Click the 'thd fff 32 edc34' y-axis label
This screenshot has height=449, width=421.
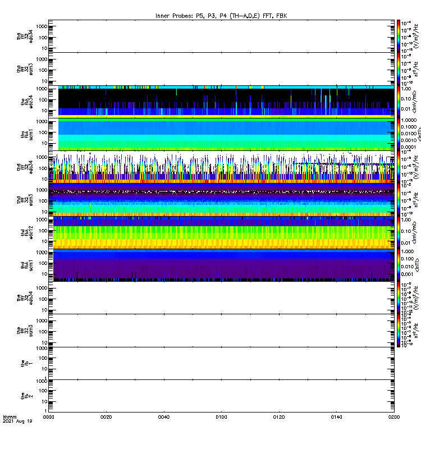coord(25,167)
